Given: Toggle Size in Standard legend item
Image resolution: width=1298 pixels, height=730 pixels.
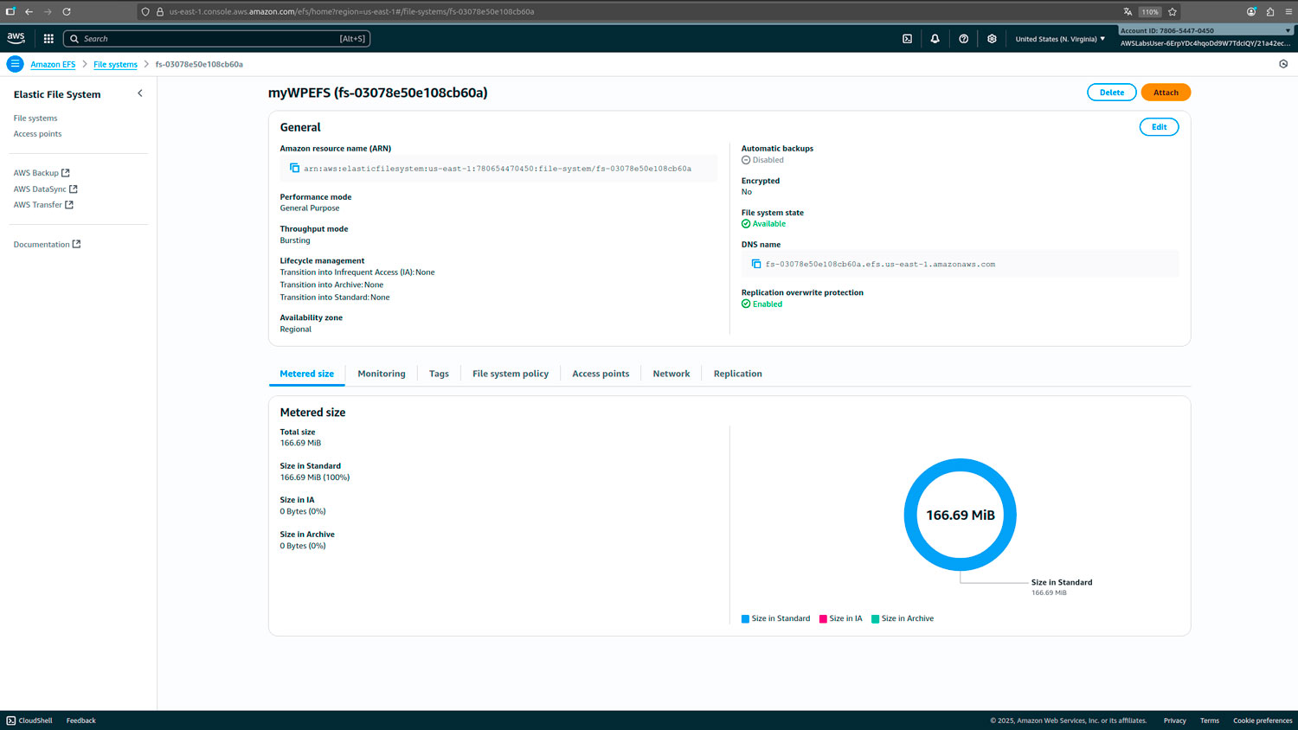Looking at the screenshot, I should pos(775,618).
